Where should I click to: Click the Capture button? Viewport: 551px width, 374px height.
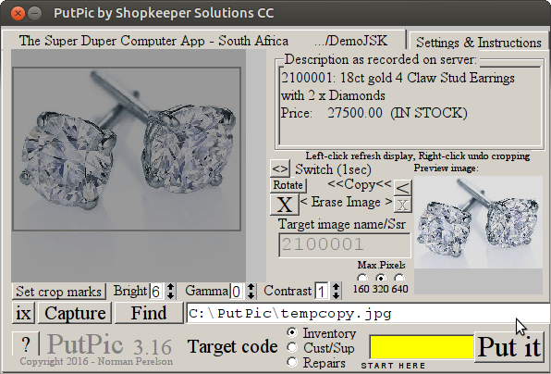75,313
